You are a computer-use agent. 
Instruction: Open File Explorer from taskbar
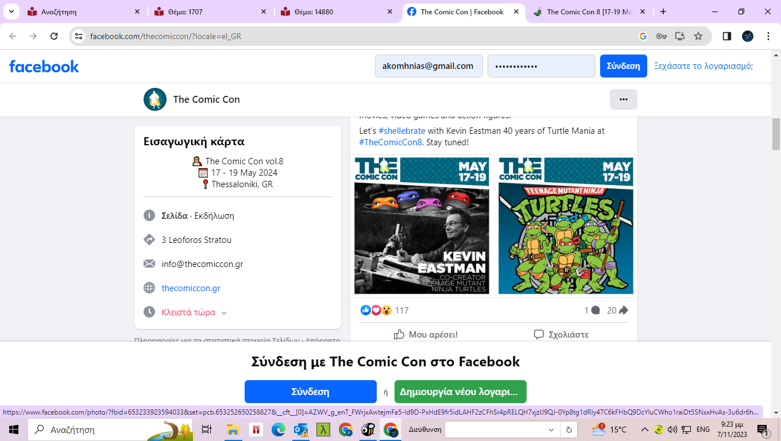[233, 430]
